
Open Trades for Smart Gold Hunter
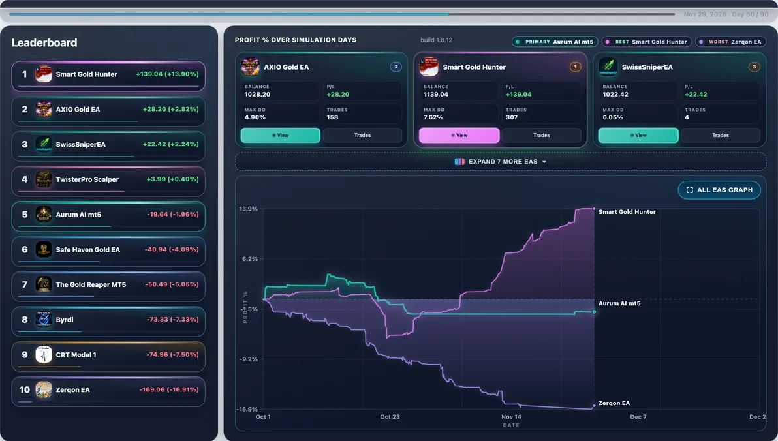click(x=541, y=136)
